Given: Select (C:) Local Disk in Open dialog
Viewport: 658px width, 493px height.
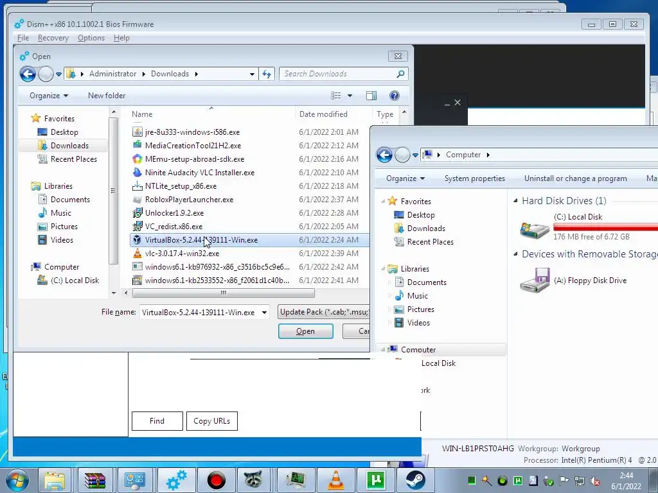Looking at the screenshot, I should (x=75, y=281).
